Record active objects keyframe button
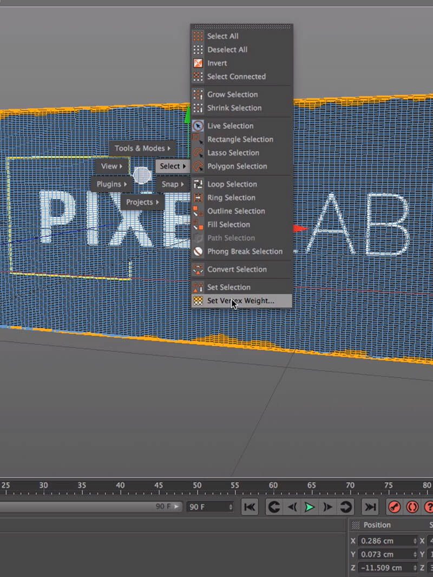The width and height of the screenshot is (433, 577). tap(395, 507)
